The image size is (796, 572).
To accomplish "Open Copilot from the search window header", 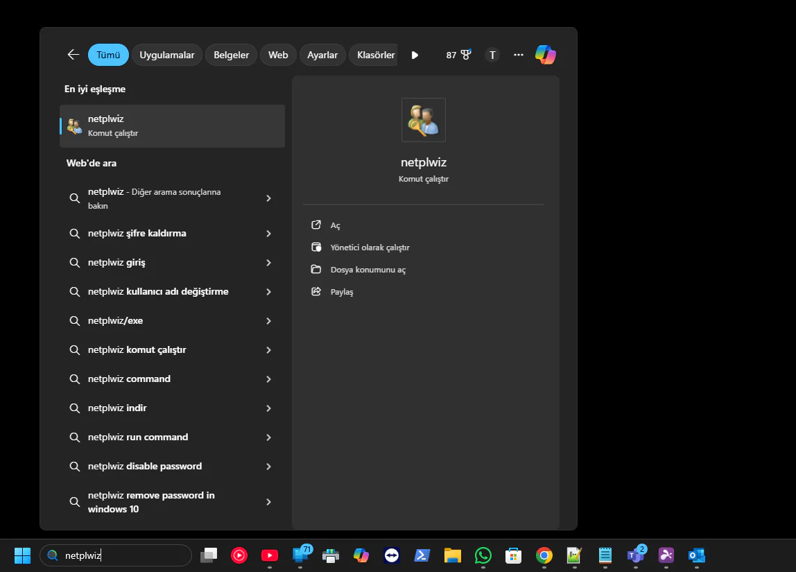I will click(x=546, y=55).
